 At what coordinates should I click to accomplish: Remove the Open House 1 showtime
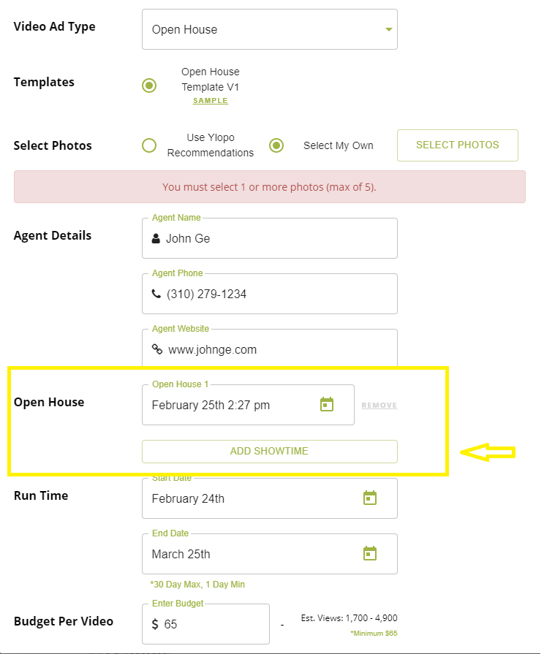[379, 405]
